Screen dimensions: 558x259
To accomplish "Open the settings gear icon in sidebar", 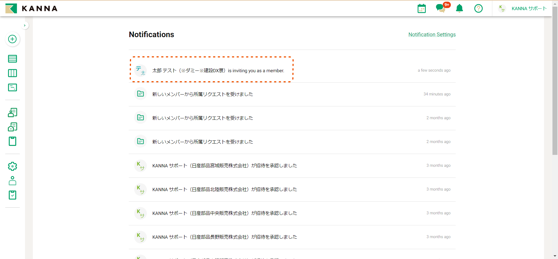I will 12,166.
